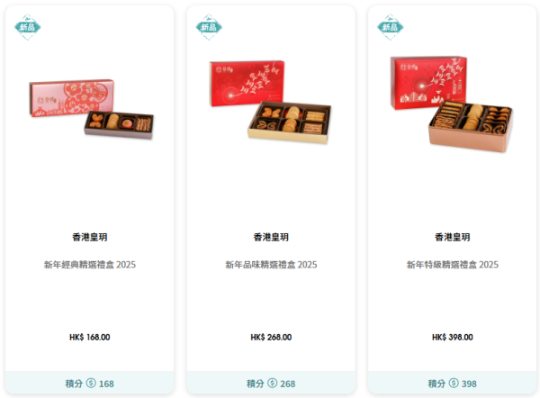Click the points coin icon beside 168

click(x=91, y=383)
